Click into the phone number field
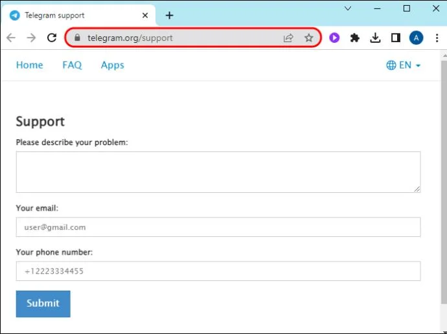This screenshot has height=334, width=447. point(218,271)
